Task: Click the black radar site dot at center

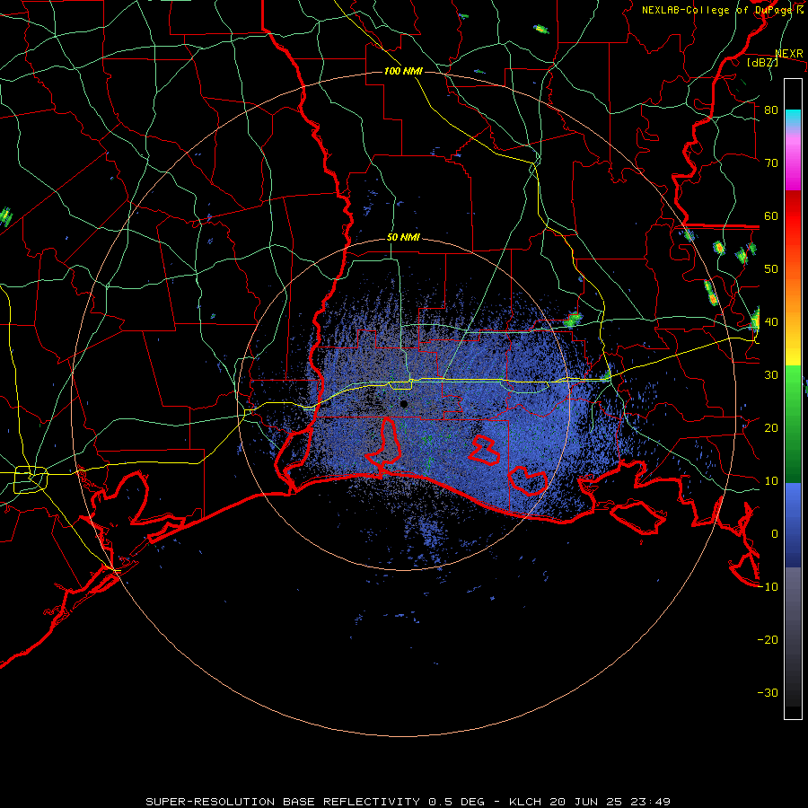Action: pyautogui.click(x=404, y=404)
